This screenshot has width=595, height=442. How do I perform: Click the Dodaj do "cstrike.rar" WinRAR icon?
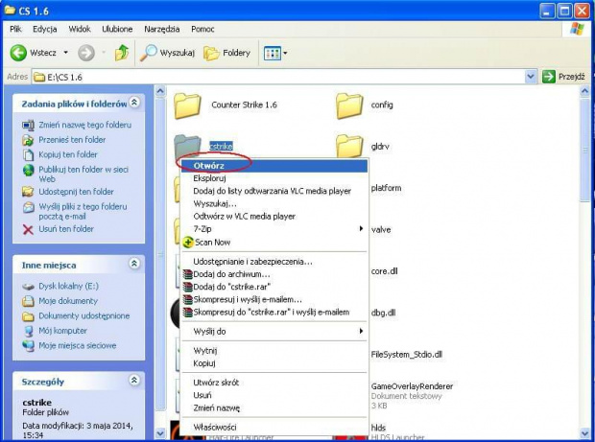187,287
